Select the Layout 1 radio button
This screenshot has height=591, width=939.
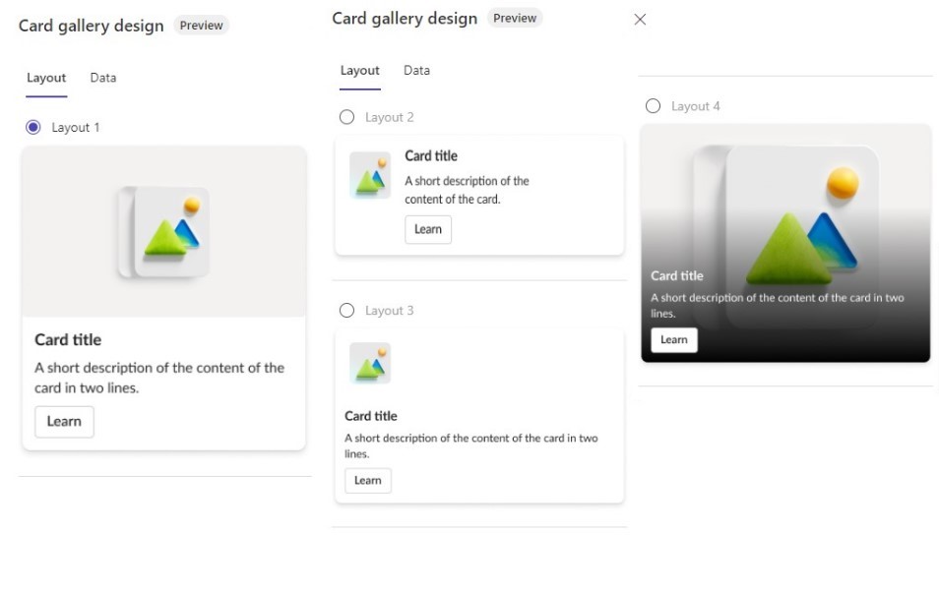(33, 127)
